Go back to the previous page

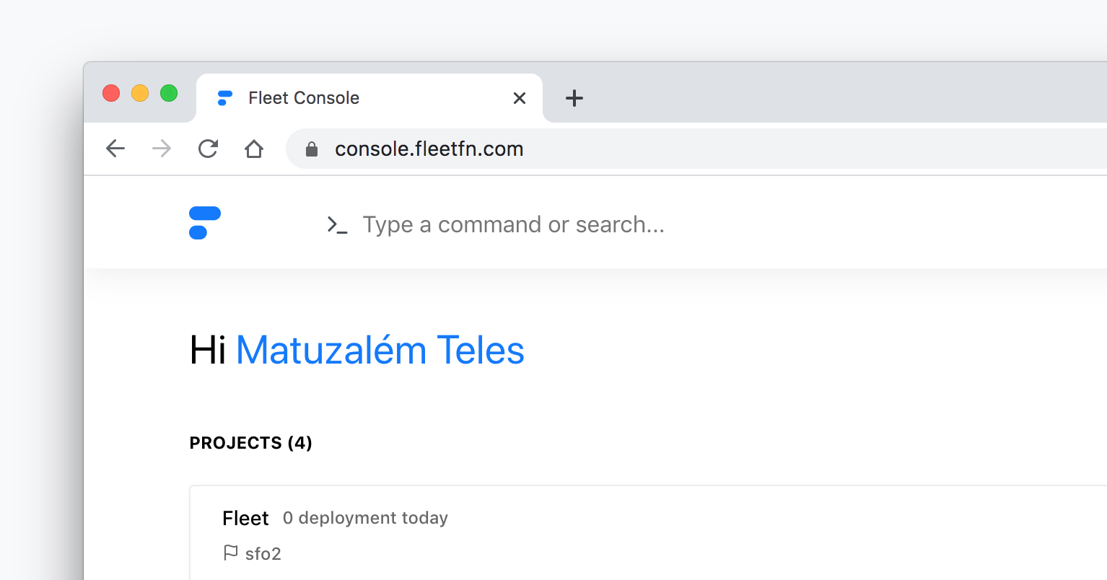coord(115,149)
